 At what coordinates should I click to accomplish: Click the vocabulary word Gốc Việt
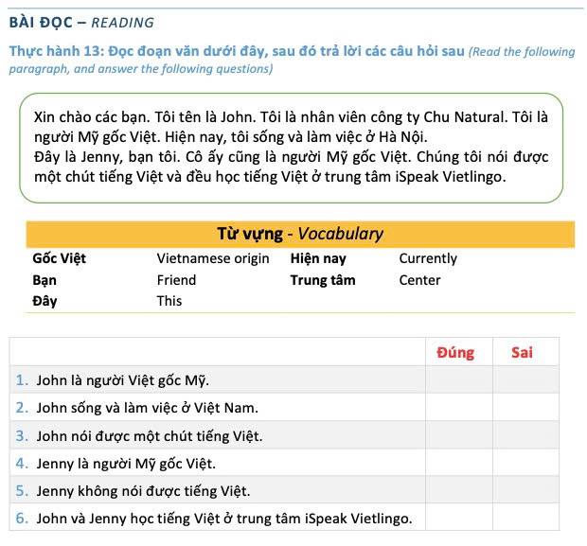point(59,258)
